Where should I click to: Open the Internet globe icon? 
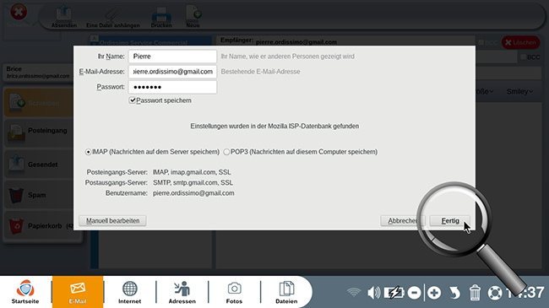pyautogui.click(x=129, y=292)
